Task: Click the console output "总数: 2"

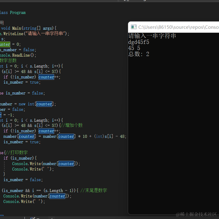Action: click(139, 54)
